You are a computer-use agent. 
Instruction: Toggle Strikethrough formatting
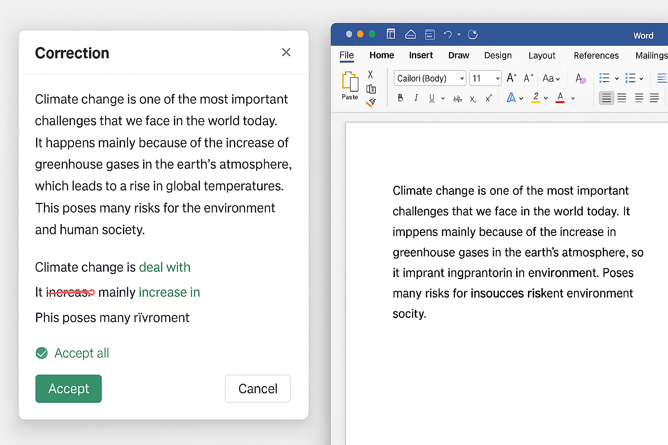point(458,99)
